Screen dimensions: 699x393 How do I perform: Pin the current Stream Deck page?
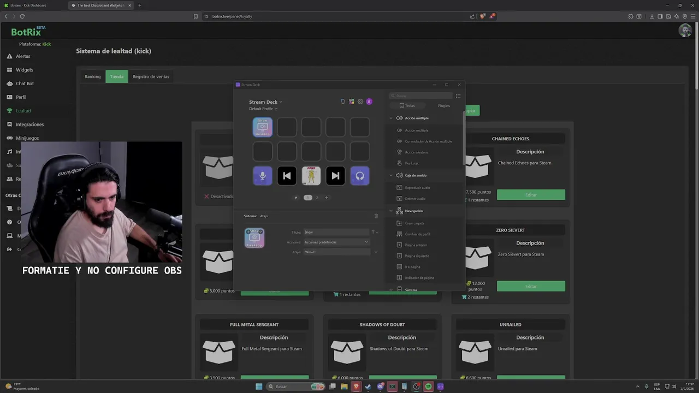pos(296,198)
